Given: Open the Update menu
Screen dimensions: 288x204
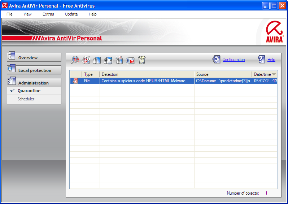Looking at the screenshot, I should [71, 14].
